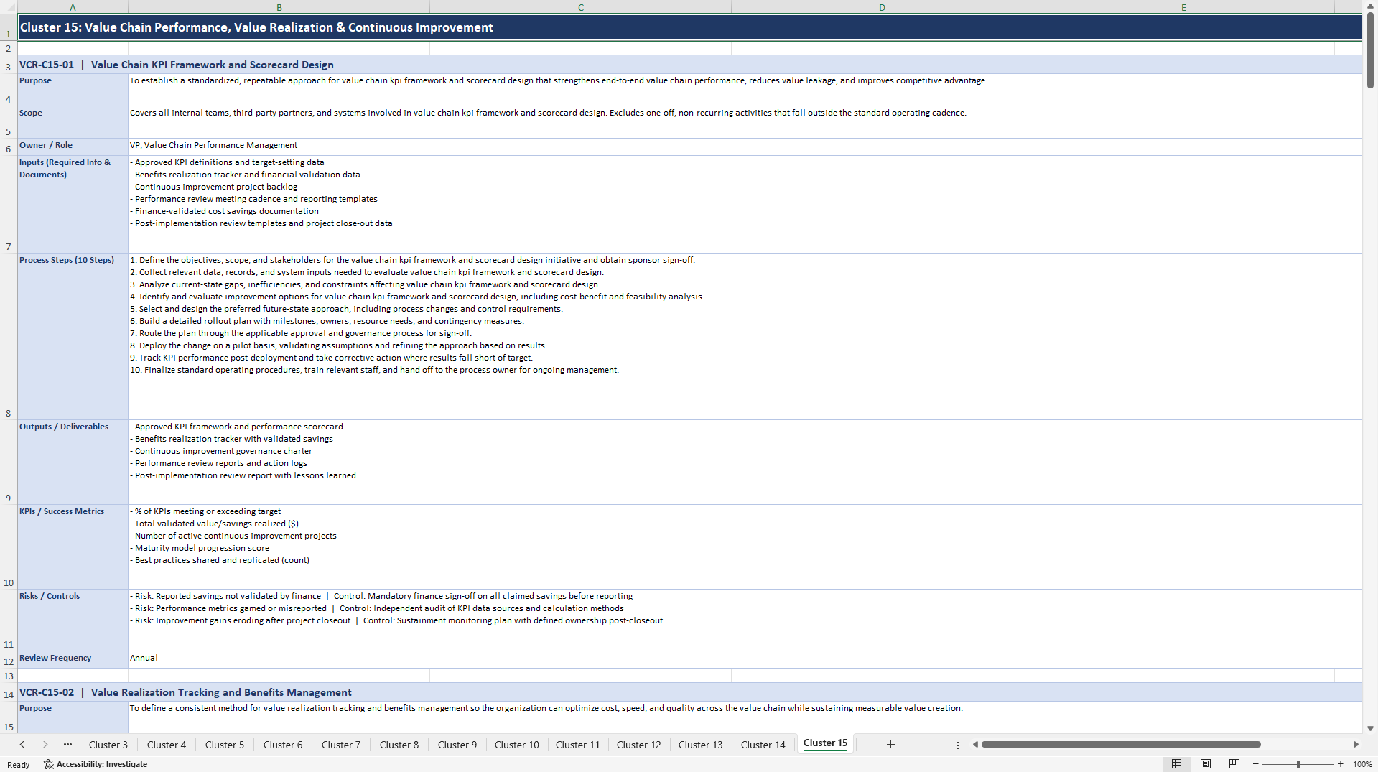Open the Cluster 5 sheet tab
Screen dimensions: 1378x772
pyautogui.click(x=225, y=745)
